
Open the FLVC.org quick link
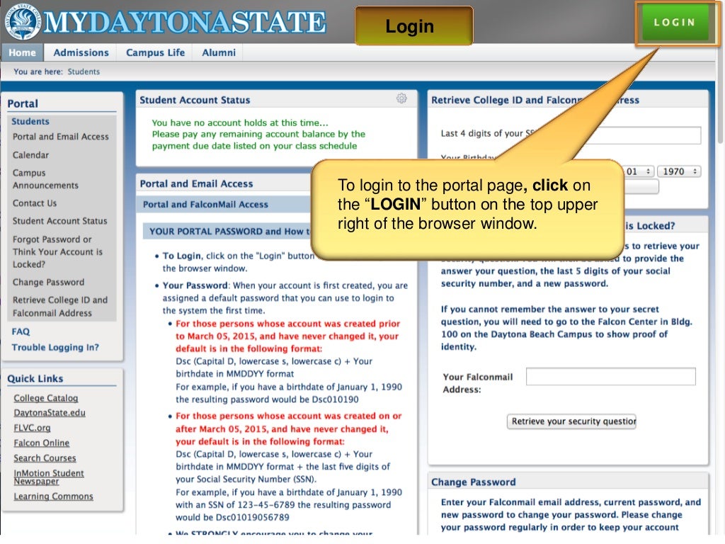32,428
